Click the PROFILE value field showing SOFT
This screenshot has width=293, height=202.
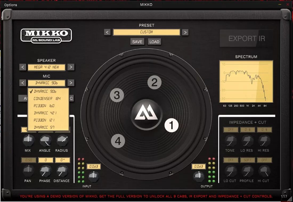click(x=248, y=160)
